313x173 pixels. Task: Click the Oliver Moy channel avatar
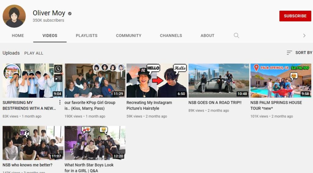tap(14, 16)
